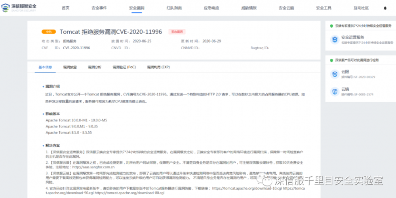Screen dimensions: 396x198
Task: Click Apache Tomcat 10.0.0-M1 - 10.0.0-M5 line
Action: [76, 120]
